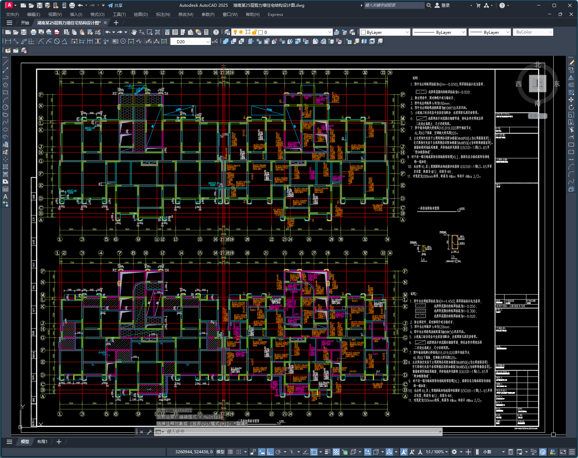Toggle layer 0 on/off lightbulb
This screenshot has width=578, height=458.
point(235,32)
